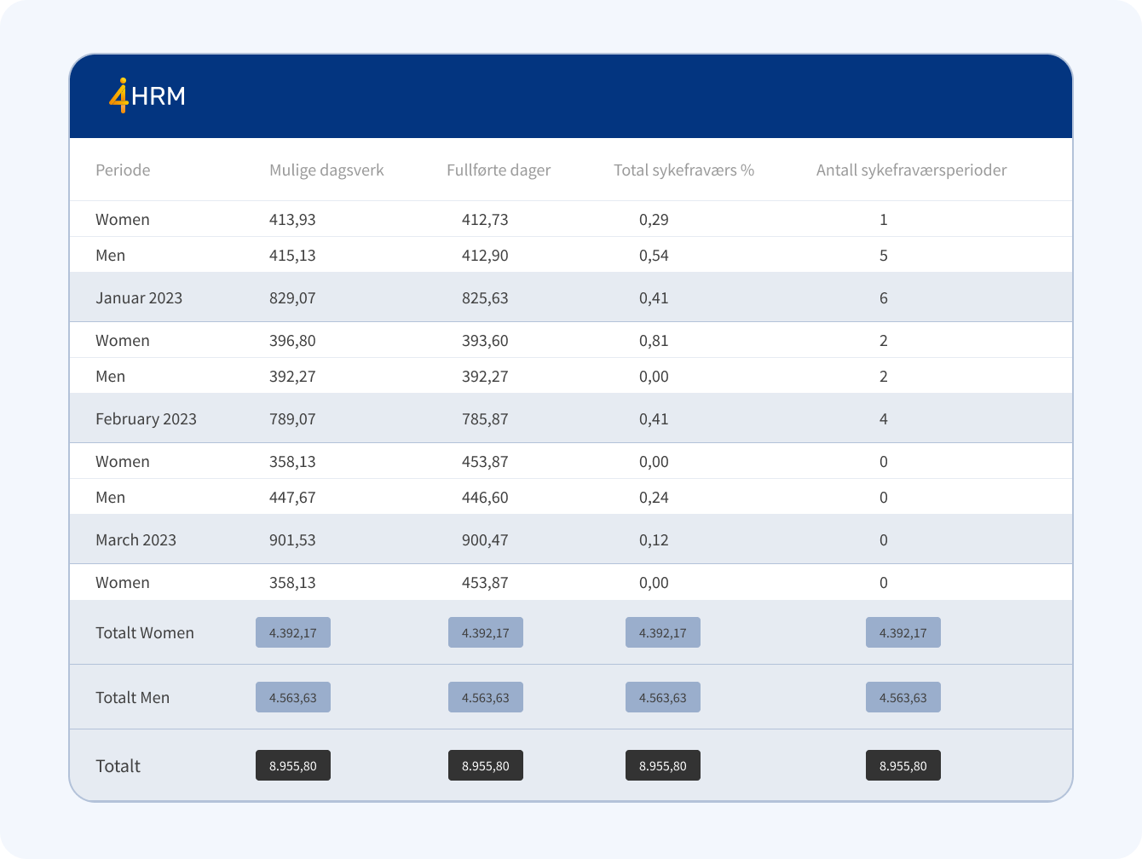Screen dimensions: 1142x859
Task: Click period count 4 in February 2023 row
Action: click(x=884, y=418)
